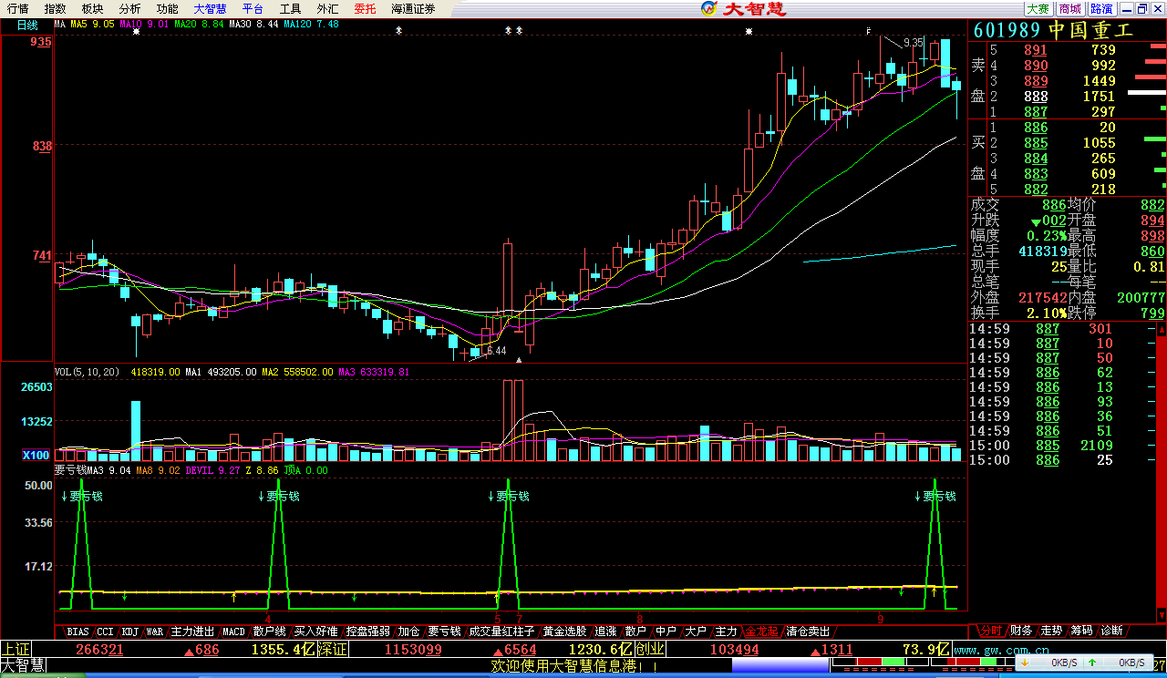Switch to the 筹码 panel tab
The width and height of the screenshot is (1167, 678).
(1082, 631)
